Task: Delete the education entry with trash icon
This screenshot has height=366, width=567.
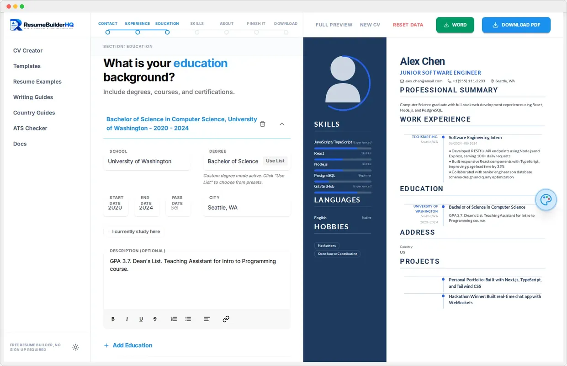Action: (262, 124)
